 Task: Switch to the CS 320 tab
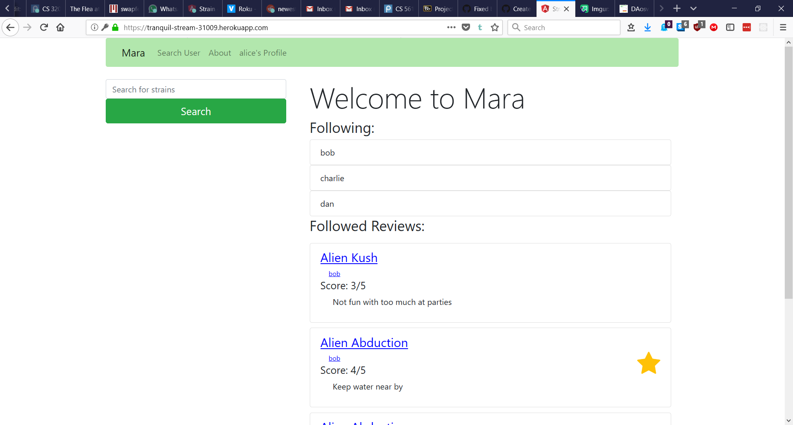coord(46,9)
